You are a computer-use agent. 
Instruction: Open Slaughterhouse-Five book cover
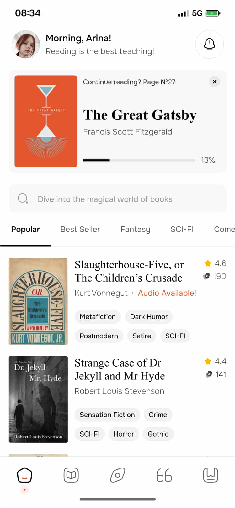pos(38,301)
